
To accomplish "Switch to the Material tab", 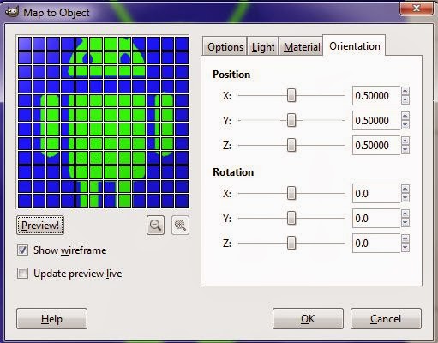I will pyautogui.click(x=301, y=46).
